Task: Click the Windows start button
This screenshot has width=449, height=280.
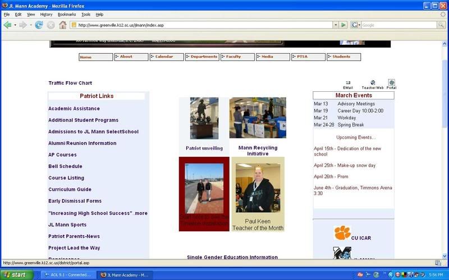Action: 17,275
